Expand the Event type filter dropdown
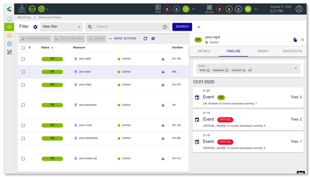 coord(295,68)
